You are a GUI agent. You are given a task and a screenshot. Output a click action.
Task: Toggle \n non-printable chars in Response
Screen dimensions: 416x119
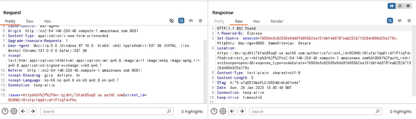click(400, 21)
